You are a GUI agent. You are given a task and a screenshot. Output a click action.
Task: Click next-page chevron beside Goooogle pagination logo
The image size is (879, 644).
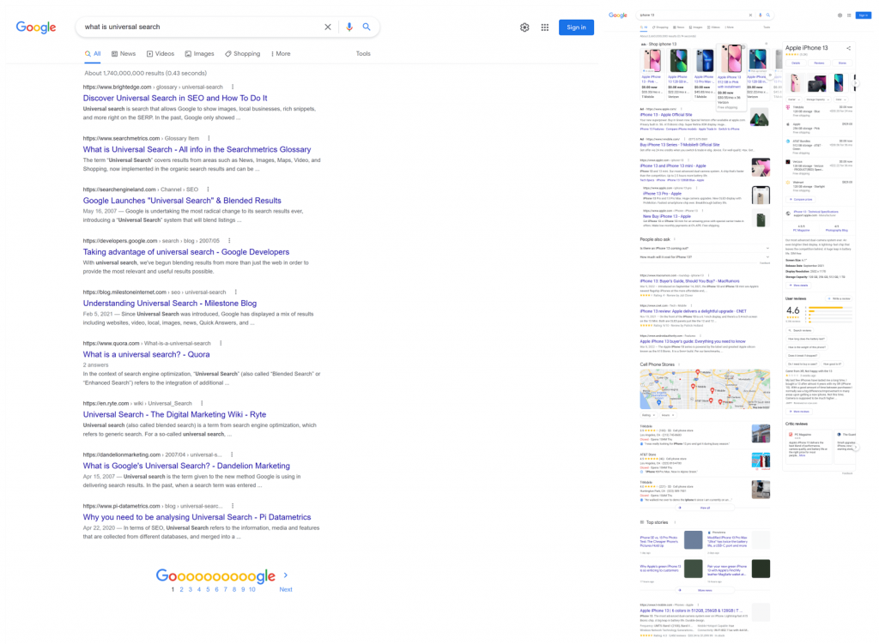point(286,575)
